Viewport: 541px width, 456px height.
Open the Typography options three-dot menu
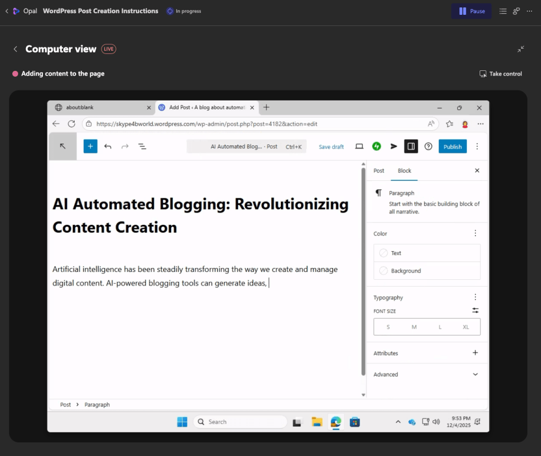(475, 297)
